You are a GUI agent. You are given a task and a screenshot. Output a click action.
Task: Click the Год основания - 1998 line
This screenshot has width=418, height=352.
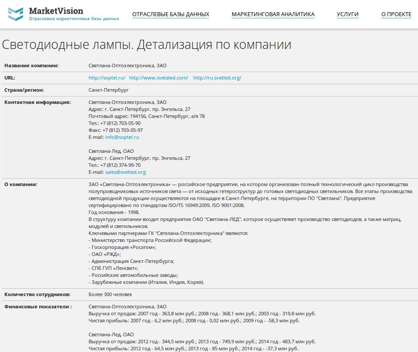114,212
